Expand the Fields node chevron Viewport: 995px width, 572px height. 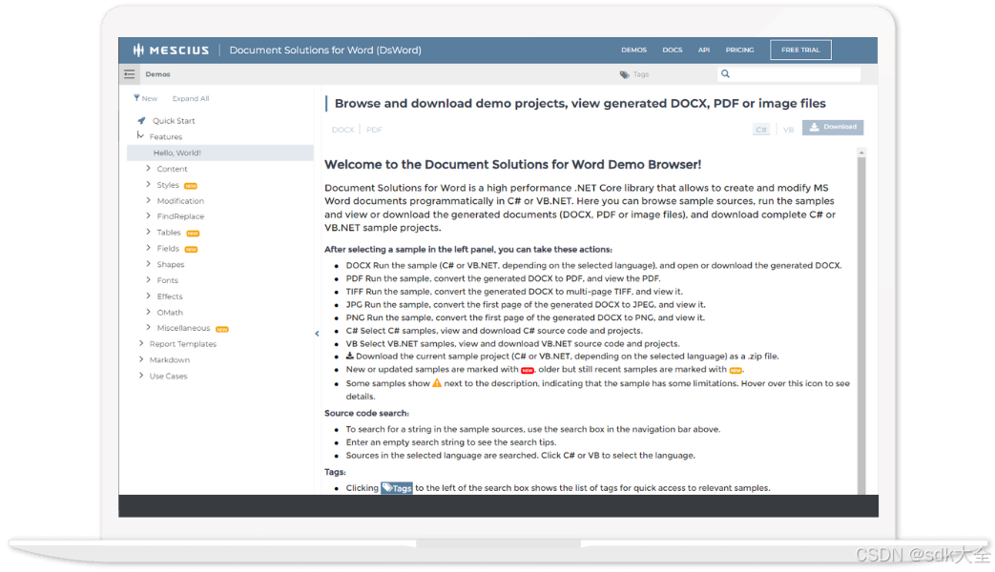[149, 248]
